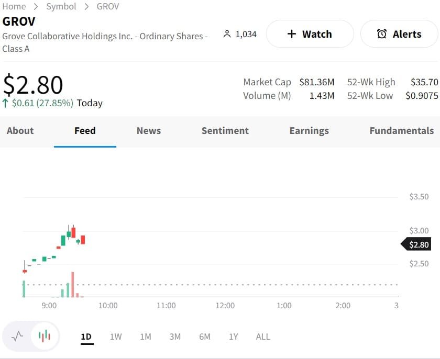
Task: Toggle candlestick mode on the chart
Action: (x=43, y=336)
